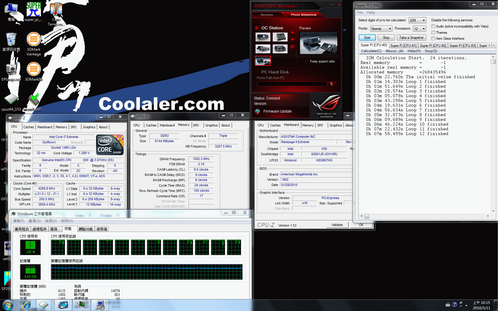Check the Themes service checkbox
Image resolution: width=498 pixels, height=311 pixels.
click(x=433, y=33)
